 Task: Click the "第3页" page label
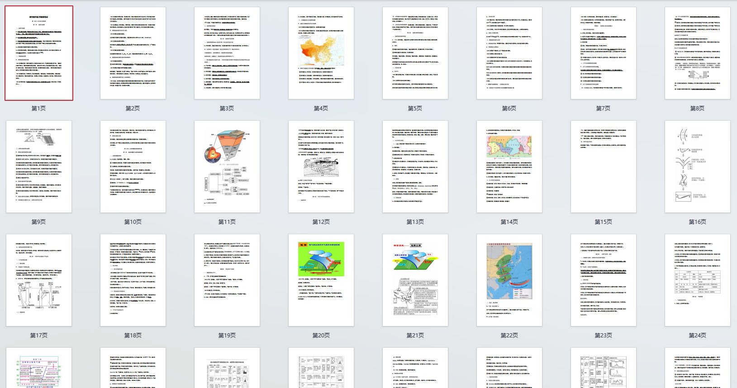tap(227, 109)
